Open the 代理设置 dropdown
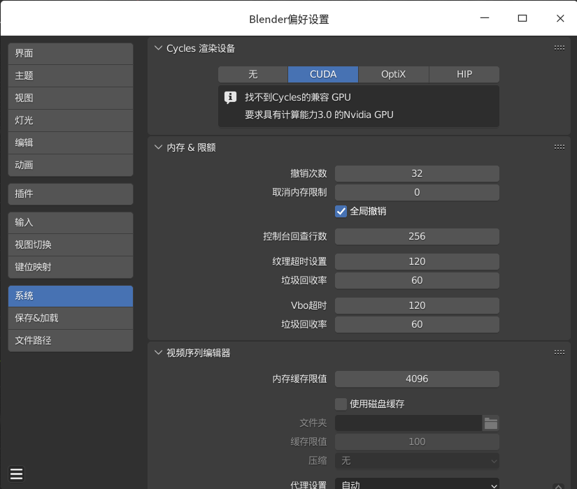577x489 pixels. [x=417, y=484]
